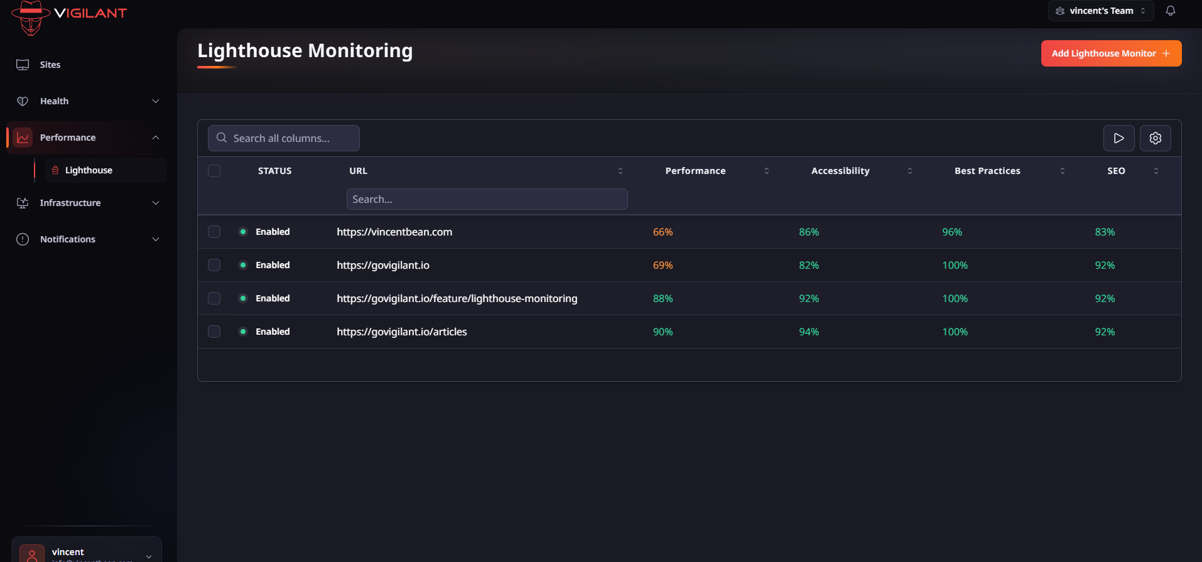
Task: Expand the Notifications menu chevron
Action: (156, 239)
